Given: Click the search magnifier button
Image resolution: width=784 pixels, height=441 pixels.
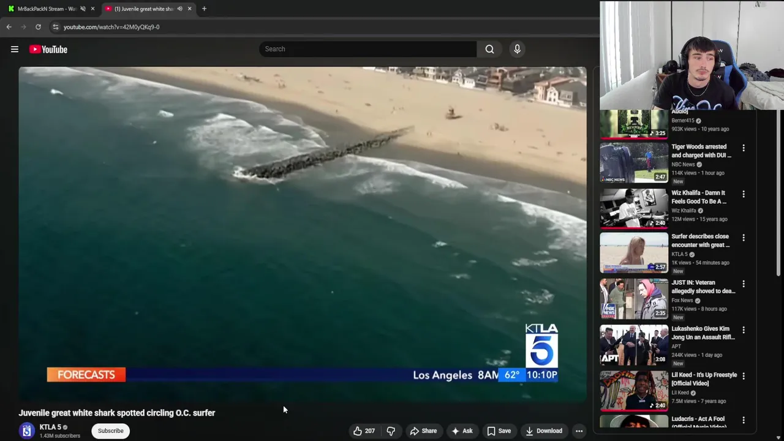Looking at the screenshot, I should point(489,49).
